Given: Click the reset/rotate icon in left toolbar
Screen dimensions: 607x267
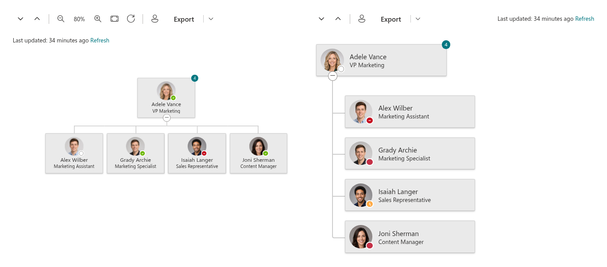Looking at the screenshot, I should [131, 19].
